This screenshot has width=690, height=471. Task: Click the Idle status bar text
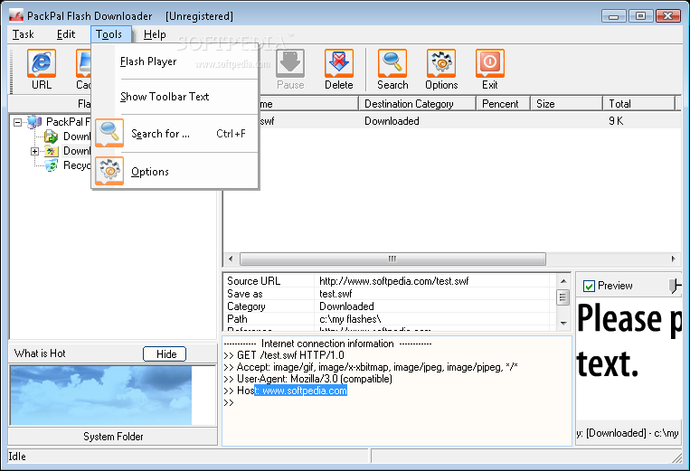tap(17, 457)
